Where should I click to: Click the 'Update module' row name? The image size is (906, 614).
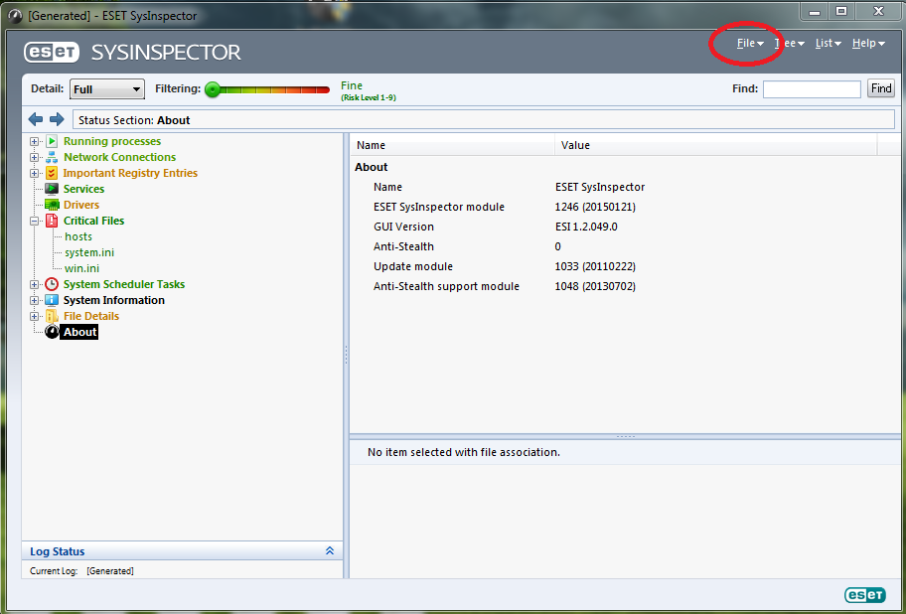pos(413,266)
